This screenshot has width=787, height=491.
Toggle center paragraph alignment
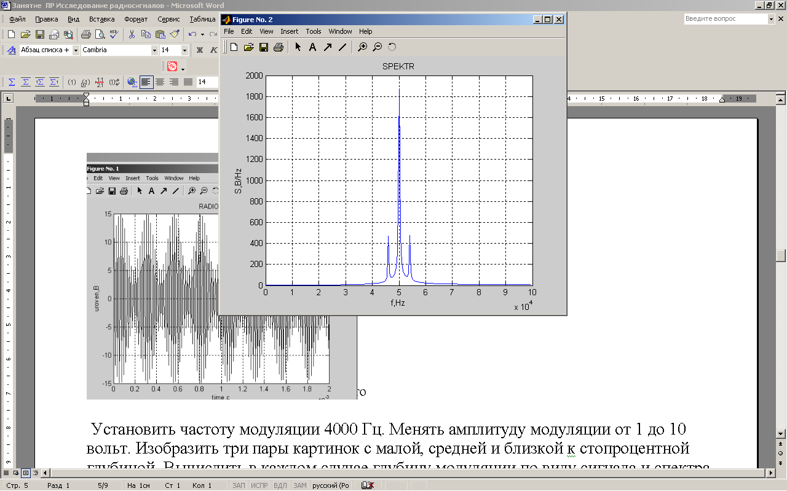(160, 82)
